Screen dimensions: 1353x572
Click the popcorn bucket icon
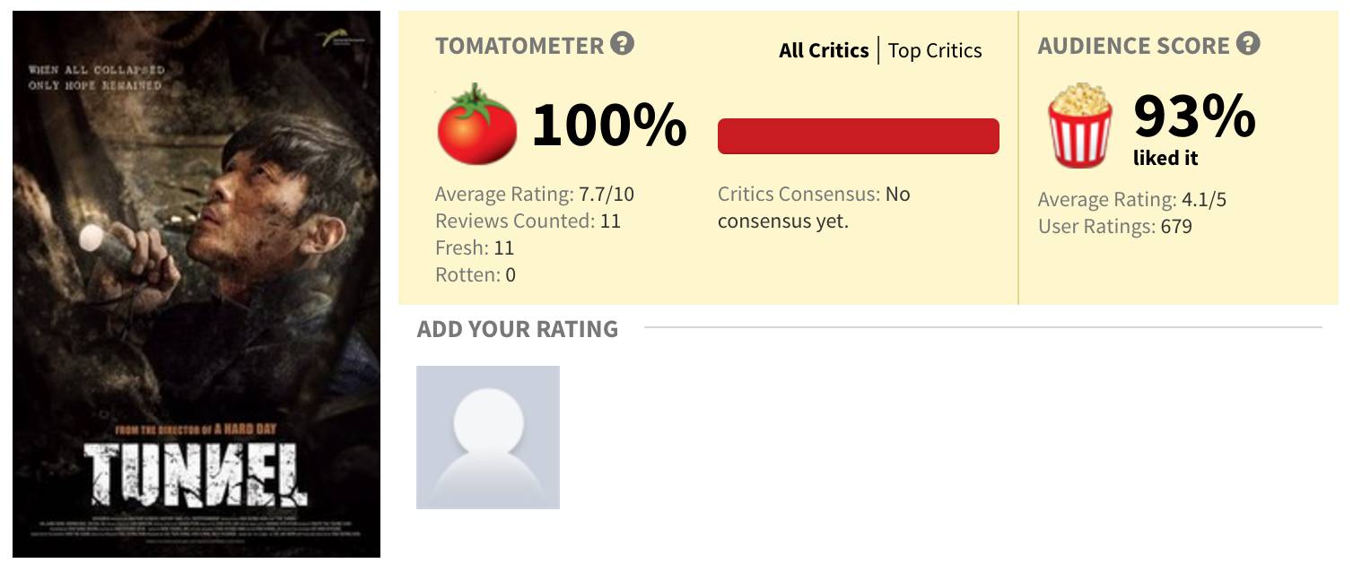[1079, 125]
